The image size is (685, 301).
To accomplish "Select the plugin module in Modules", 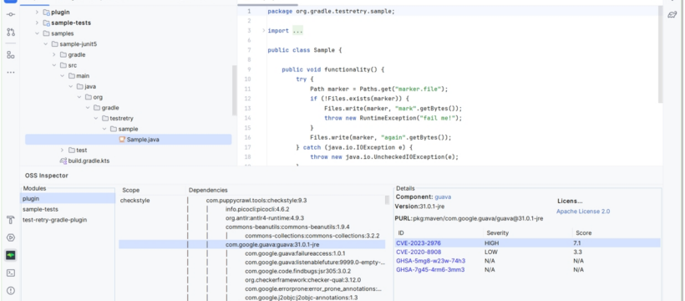I will (x=68, y=199).
